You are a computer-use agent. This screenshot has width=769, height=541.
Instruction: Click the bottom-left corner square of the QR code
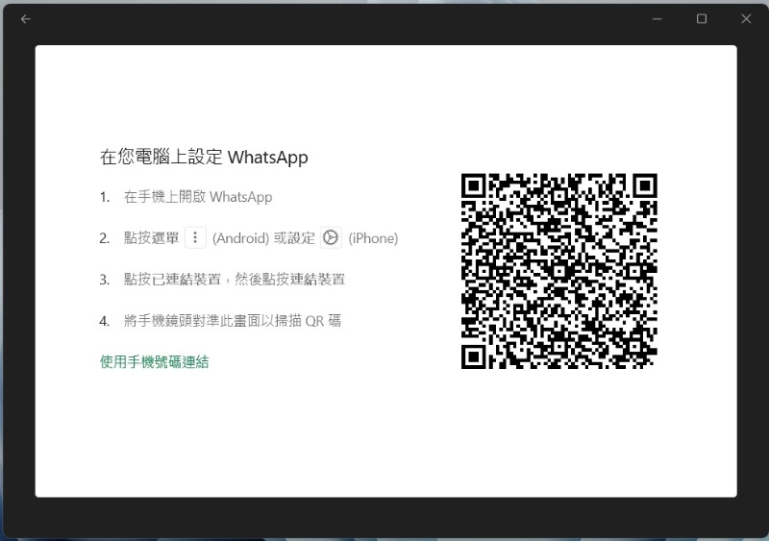(x=474, y=357)
